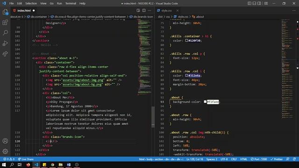
Task: Open the File menu
Action: tap(11, 3)
